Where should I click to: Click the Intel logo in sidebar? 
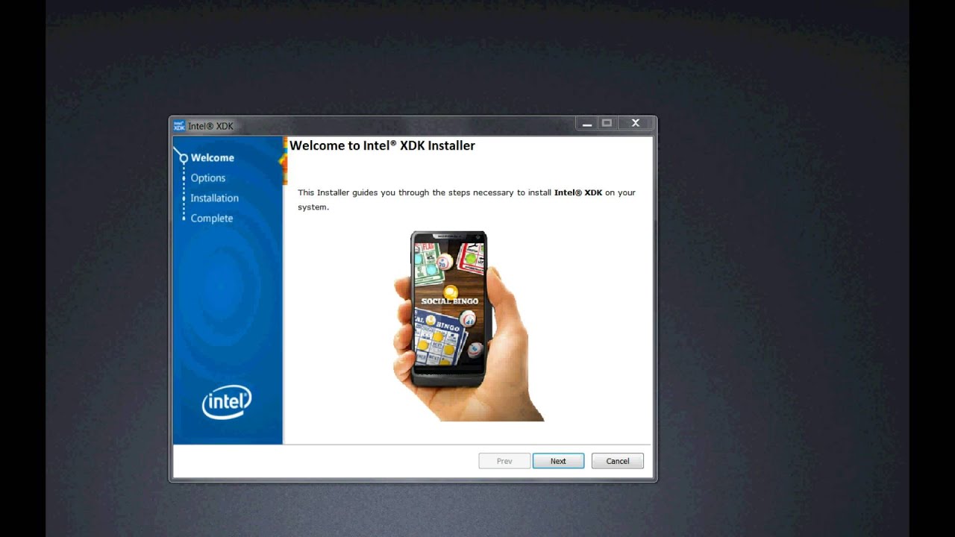pyautogui.click(x=227, y=402)
